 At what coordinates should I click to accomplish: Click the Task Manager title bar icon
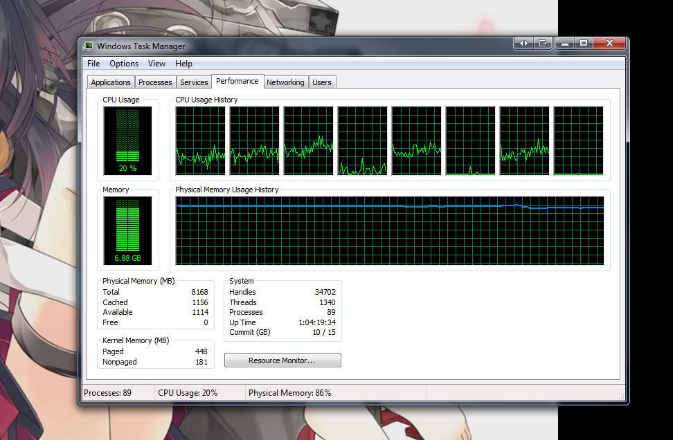click(89, 46)
